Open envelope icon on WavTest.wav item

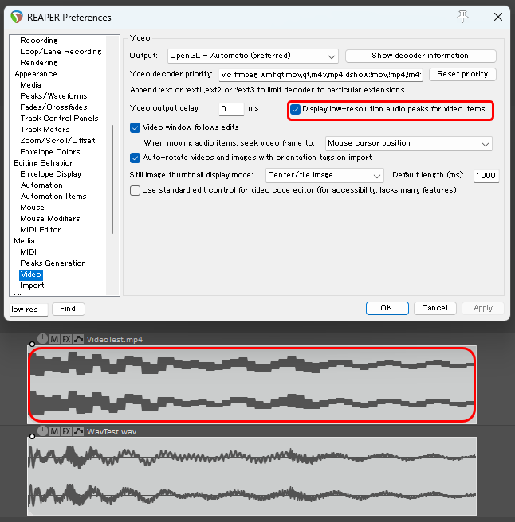pyautogui.click(x=78, y=431)
